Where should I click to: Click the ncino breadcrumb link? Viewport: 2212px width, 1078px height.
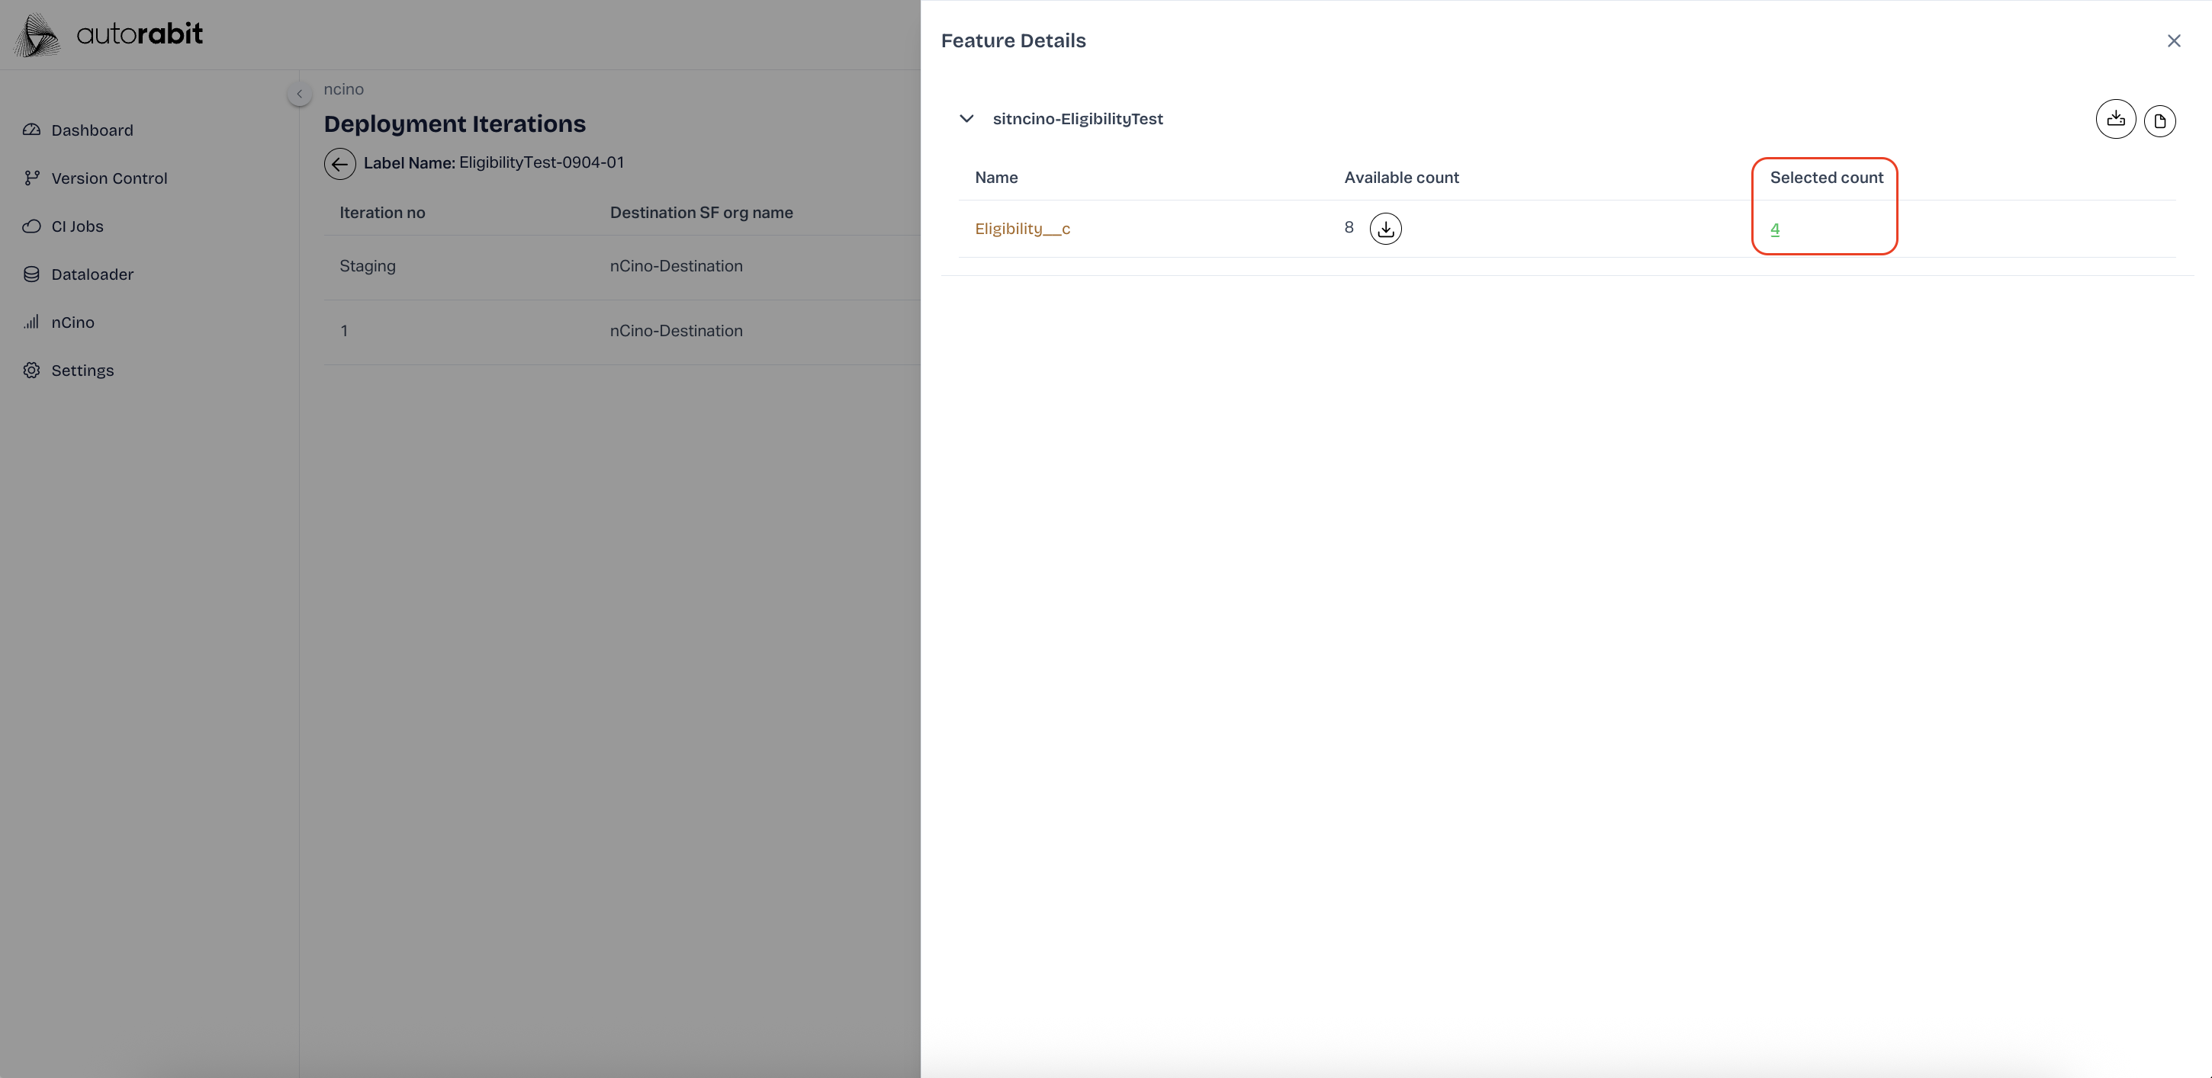click(343, 89)
